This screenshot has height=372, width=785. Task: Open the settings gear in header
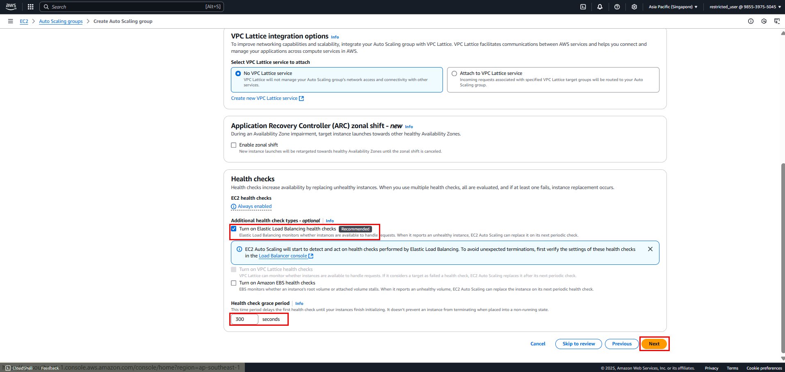(x=634, y=7)
